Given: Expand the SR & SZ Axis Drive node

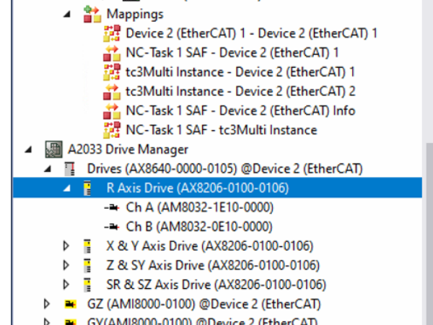Looking at the screenshot, I should pyautogui.click(x=66, y=285).
